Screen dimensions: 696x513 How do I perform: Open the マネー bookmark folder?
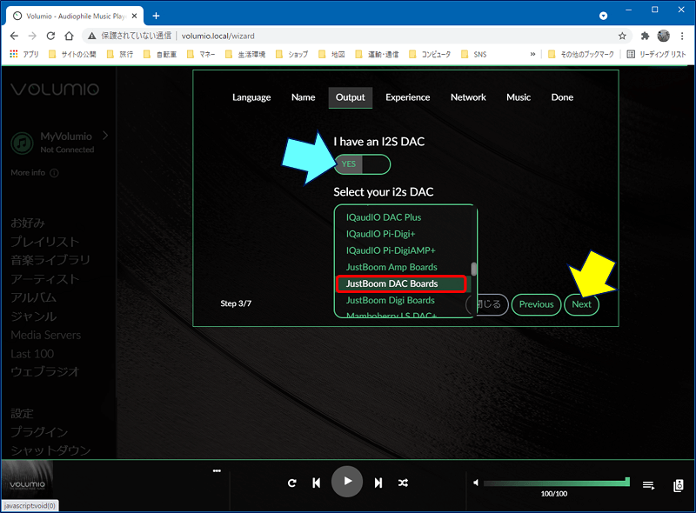pos(201,54)
